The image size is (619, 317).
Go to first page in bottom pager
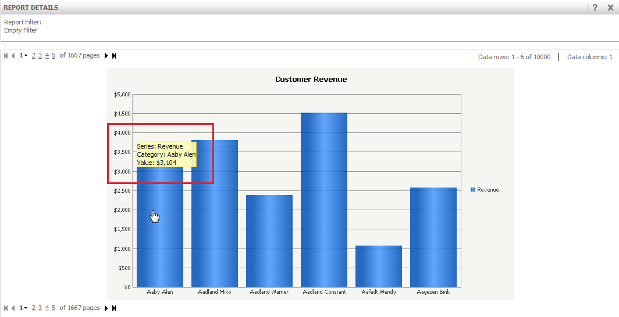point(6,308)
